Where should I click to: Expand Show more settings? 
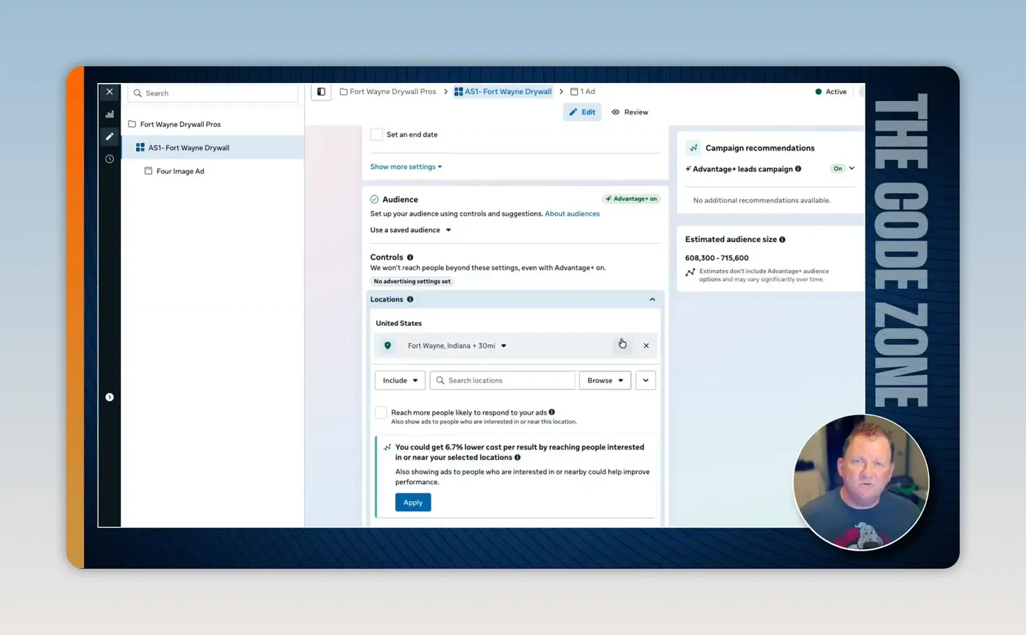click(406, 167)
